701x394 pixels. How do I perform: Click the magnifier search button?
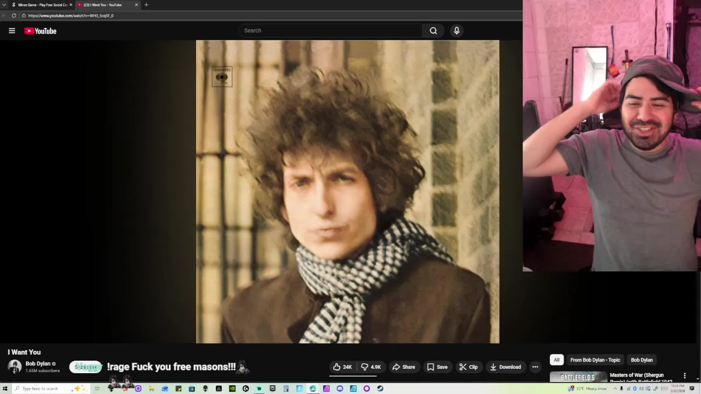tap(433, 31)
